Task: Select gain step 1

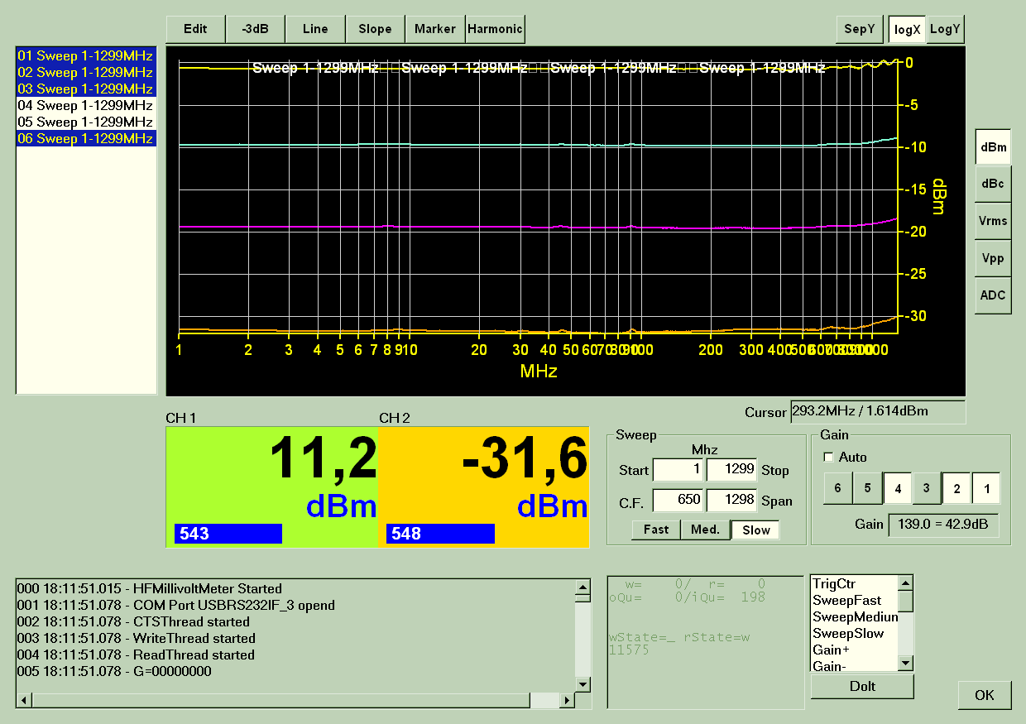Action: coord(986,488)
